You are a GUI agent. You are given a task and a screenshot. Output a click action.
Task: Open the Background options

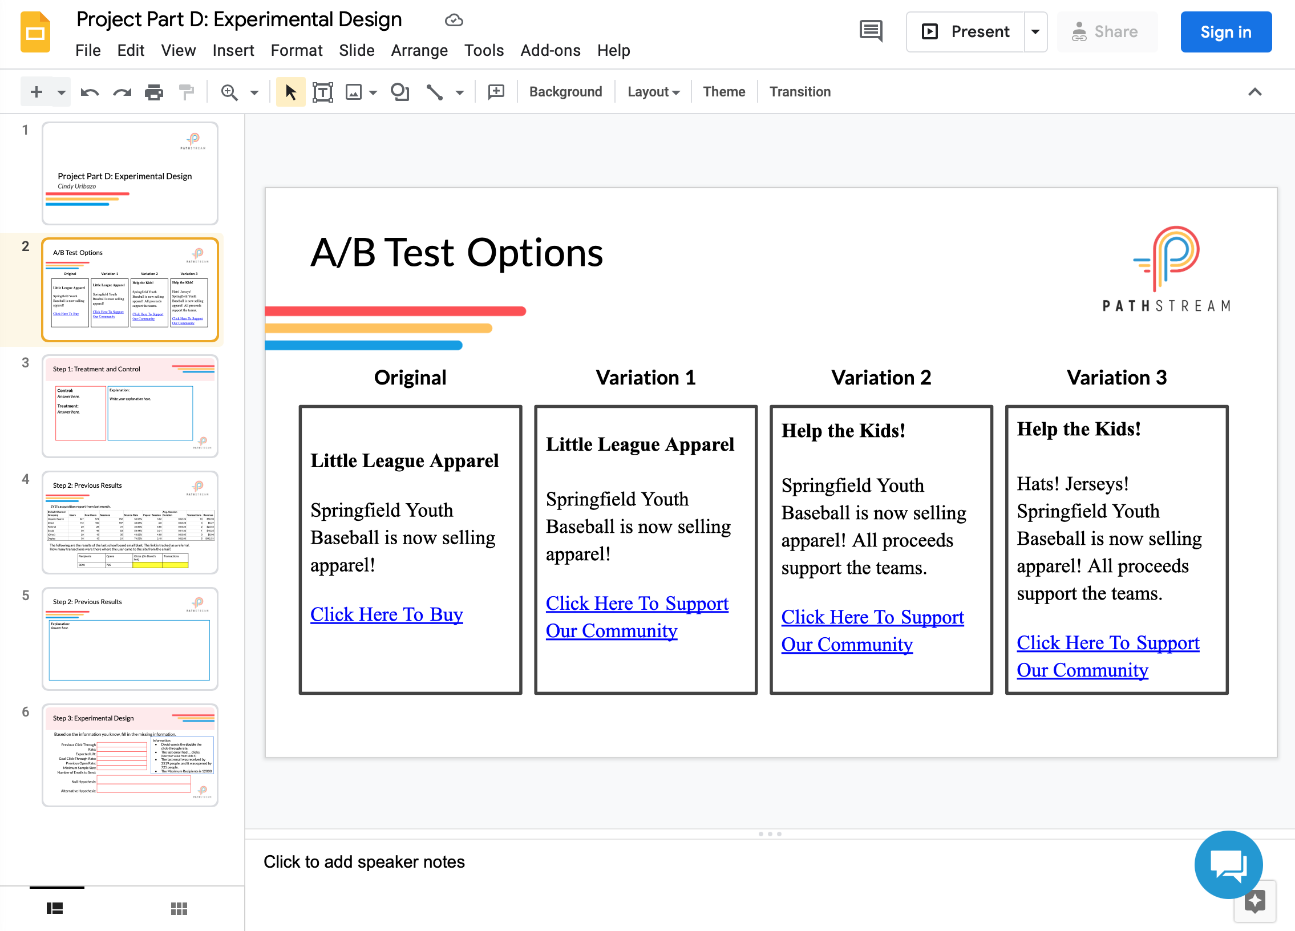pyautogui.click(x=565, y=92)
